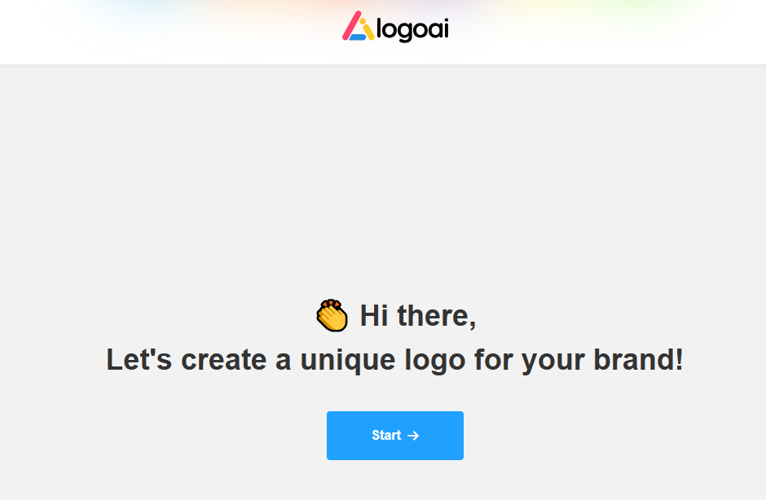Click the "Hi there," greeting text
The width and height of the screenshot is (766, 500).
tap(418, 315)
